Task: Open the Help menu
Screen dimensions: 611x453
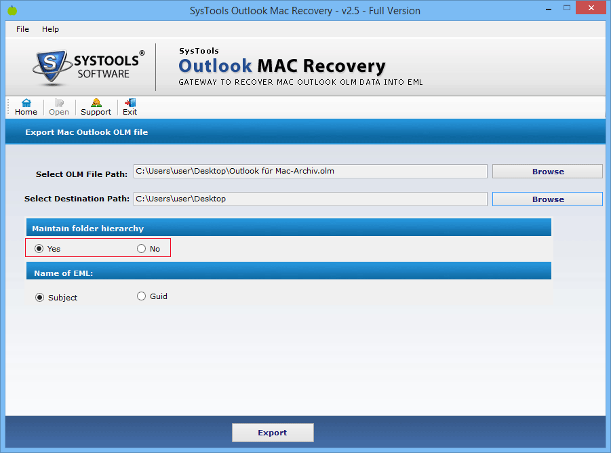Action: point(50,29)
